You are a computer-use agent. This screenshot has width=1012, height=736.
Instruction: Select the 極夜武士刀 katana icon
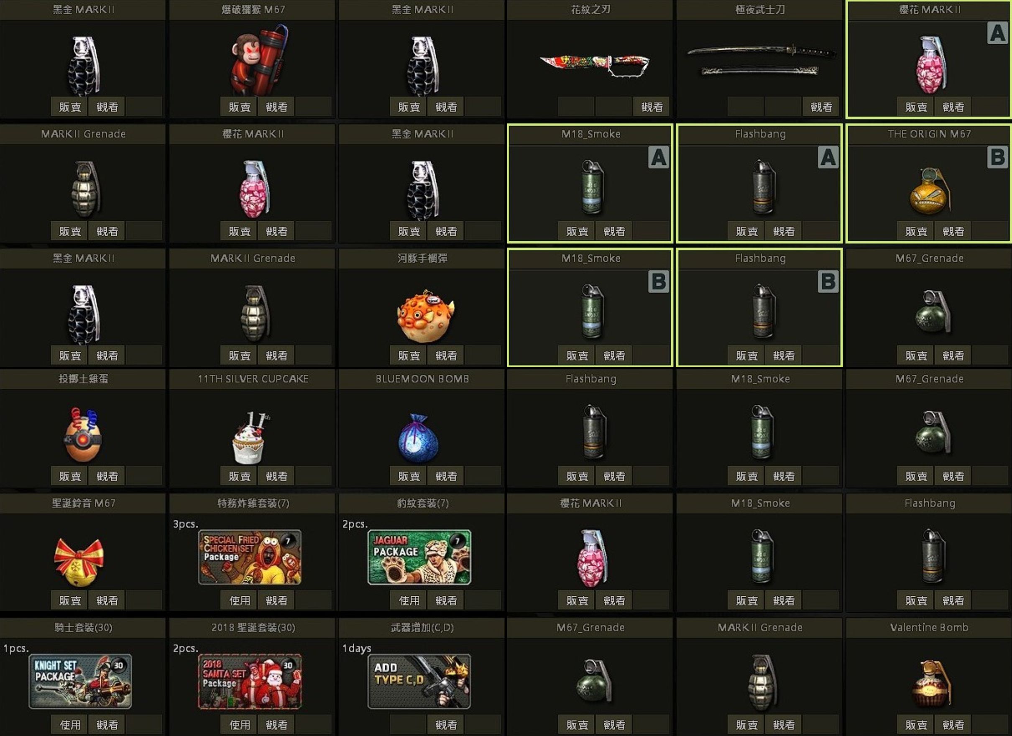coord(760,60)
